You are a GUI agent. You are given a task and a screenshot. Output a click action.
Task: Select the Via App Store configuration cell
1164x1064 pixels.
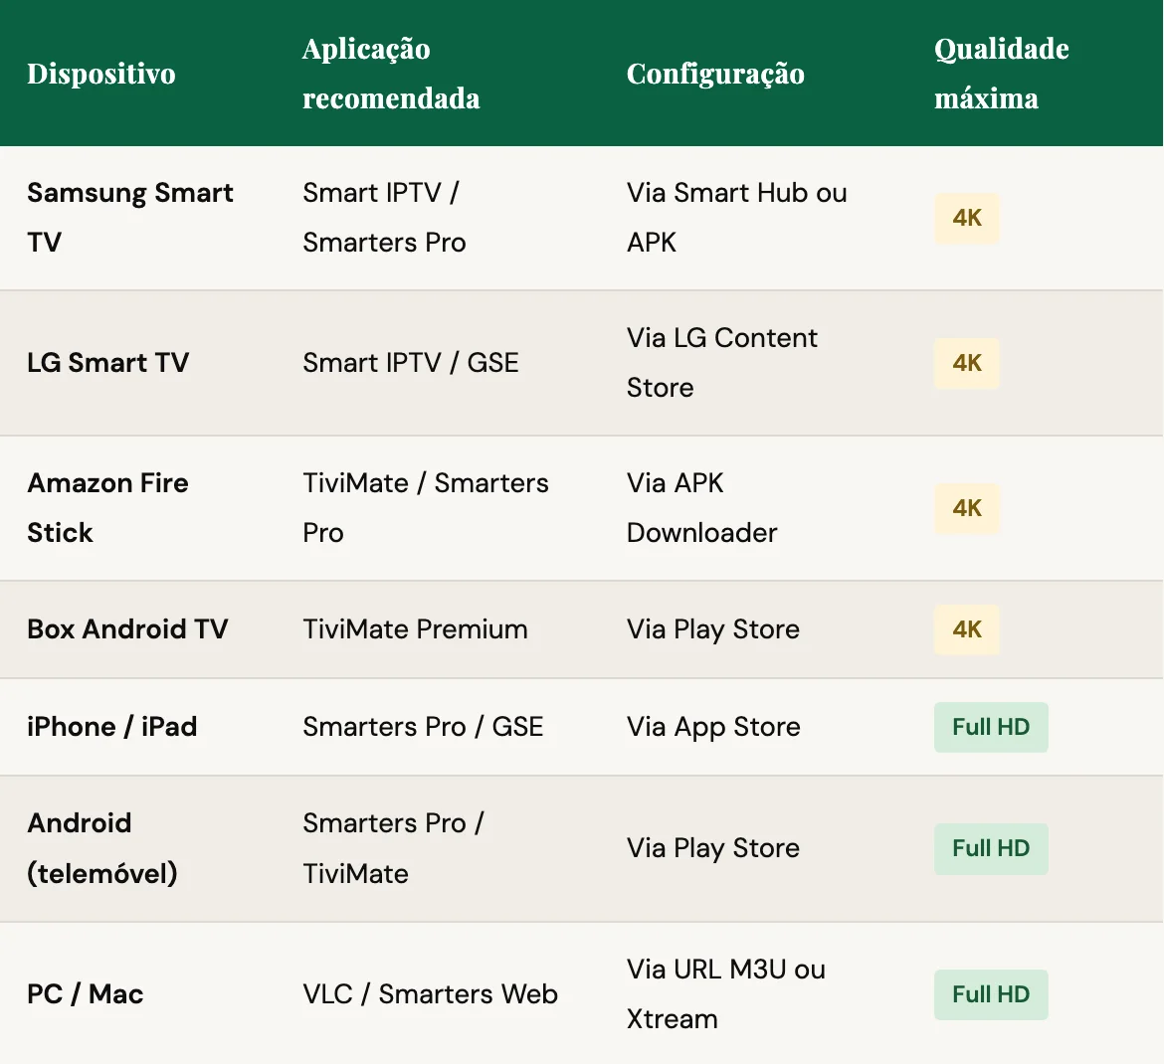(x=713, y=727)
